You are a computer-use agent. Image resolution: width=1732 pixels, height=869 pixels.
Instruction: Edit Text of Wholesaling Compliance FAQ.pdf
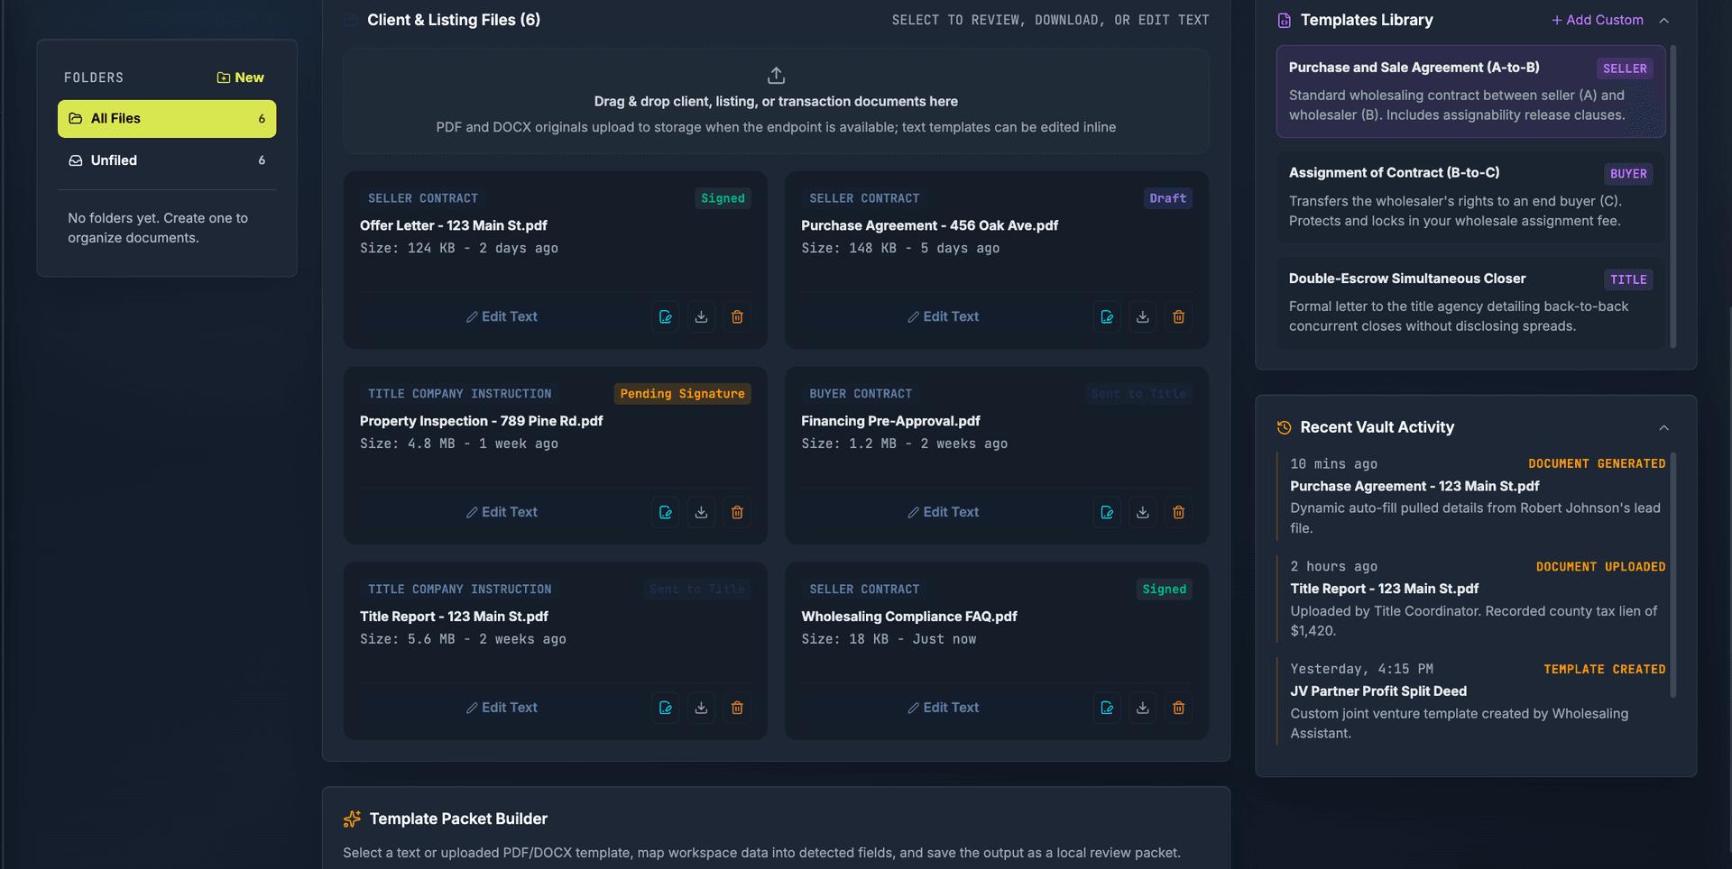(x=943, y=708)
